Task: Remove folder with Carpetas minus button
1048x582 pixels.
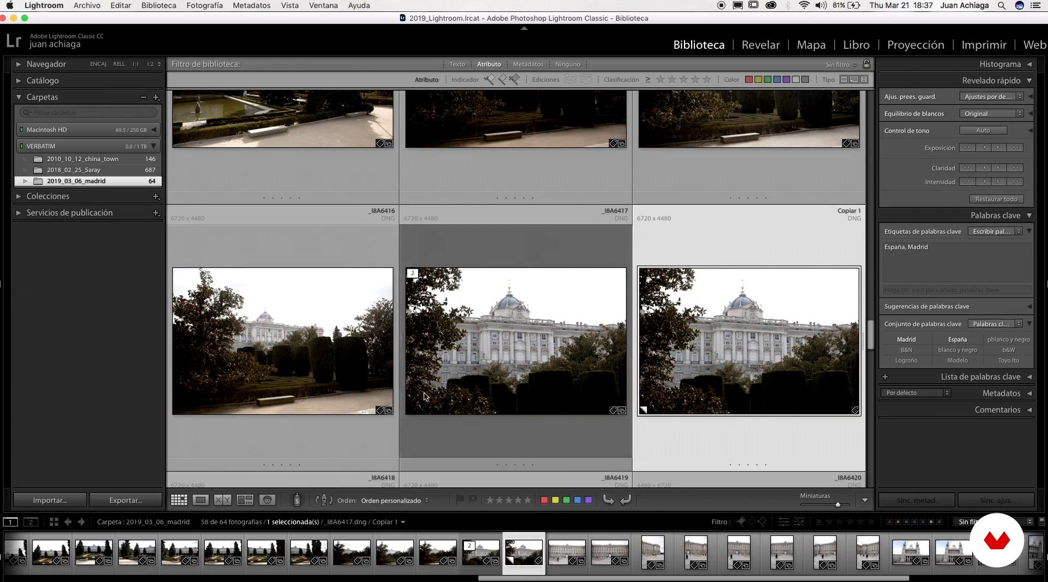Action: point(143,97)
